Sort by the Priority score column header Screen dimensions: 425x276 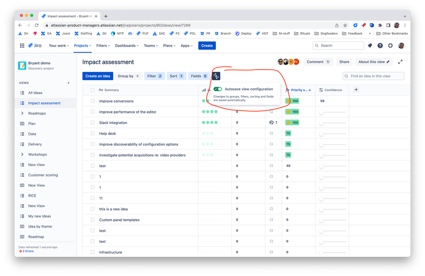pyautogui.click(x=298, y=90)
